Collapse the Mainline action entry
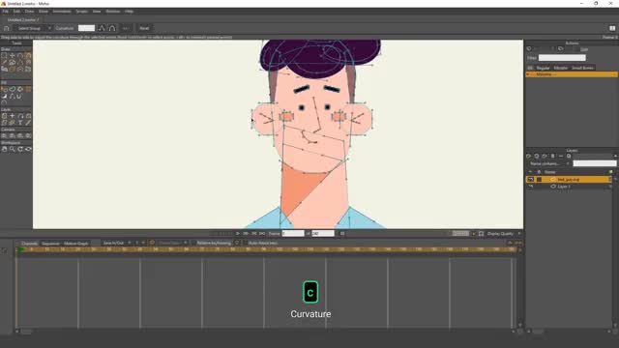619x348 pixels. (528, 74)
